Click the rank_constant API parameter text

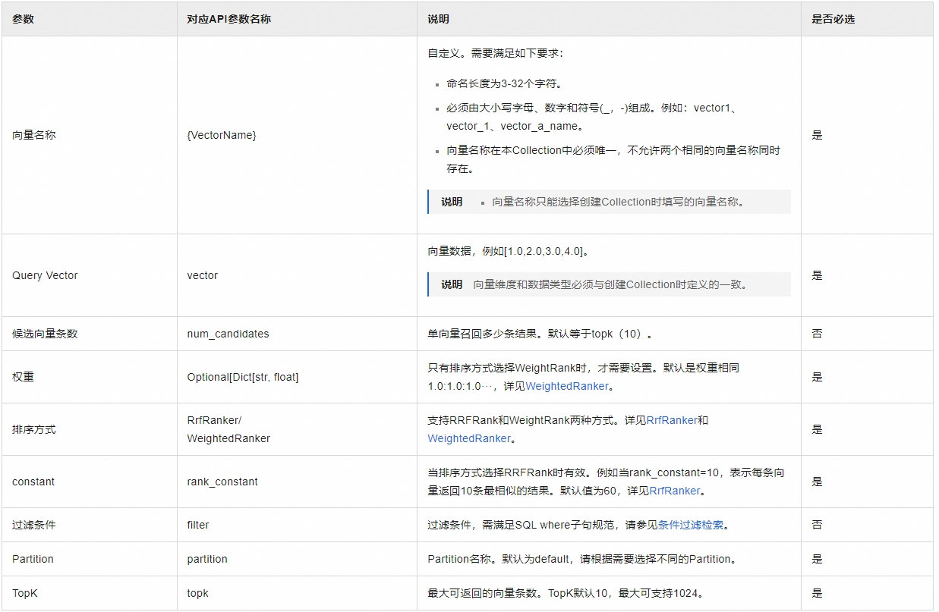[x=222, y=482]
